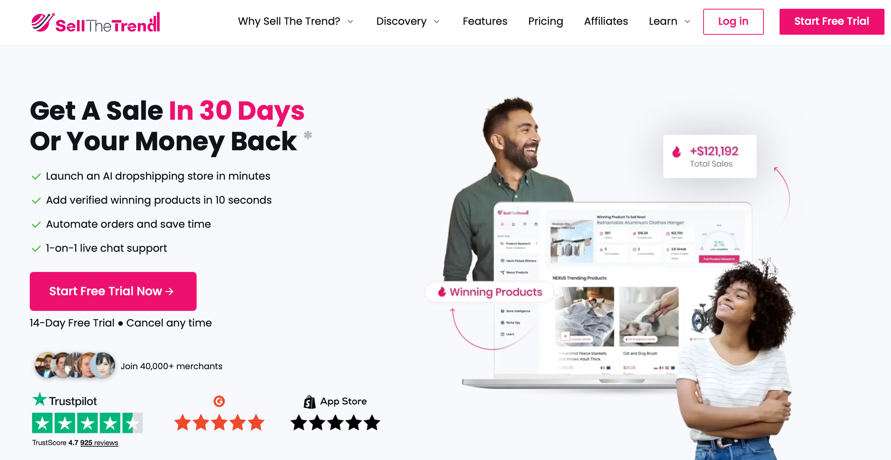Open the 925 reviews Trustpilot link
891x460 pixels.
click(x=99, y=443)
